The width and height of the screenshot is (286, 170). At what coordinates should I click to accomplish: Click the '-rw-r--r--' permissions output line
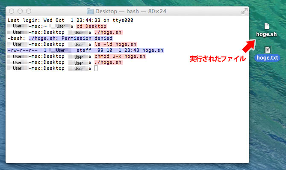(x=86, y=50)
